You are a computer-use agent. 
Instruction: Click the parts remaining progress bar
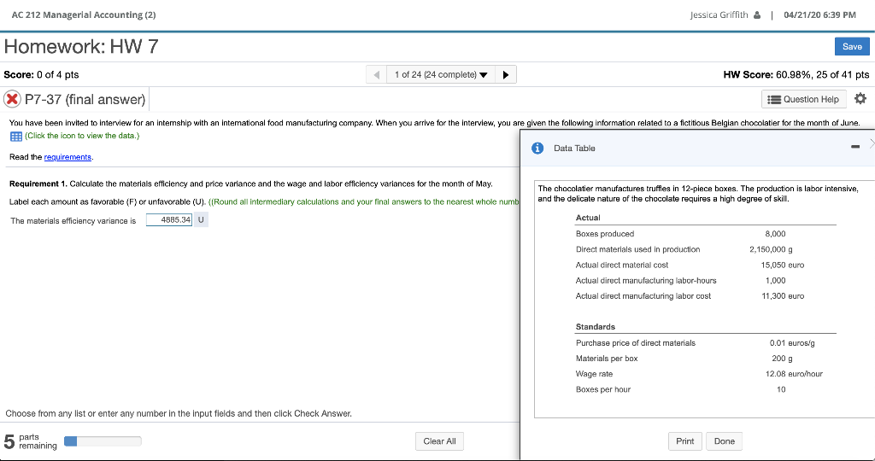(x=103, y=441)
